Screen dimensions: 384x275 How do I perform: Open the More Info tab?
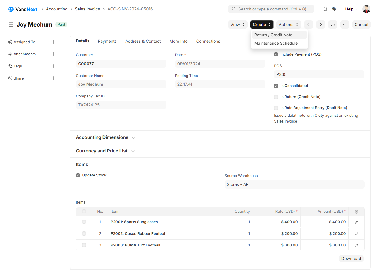(x=178, y=41)
